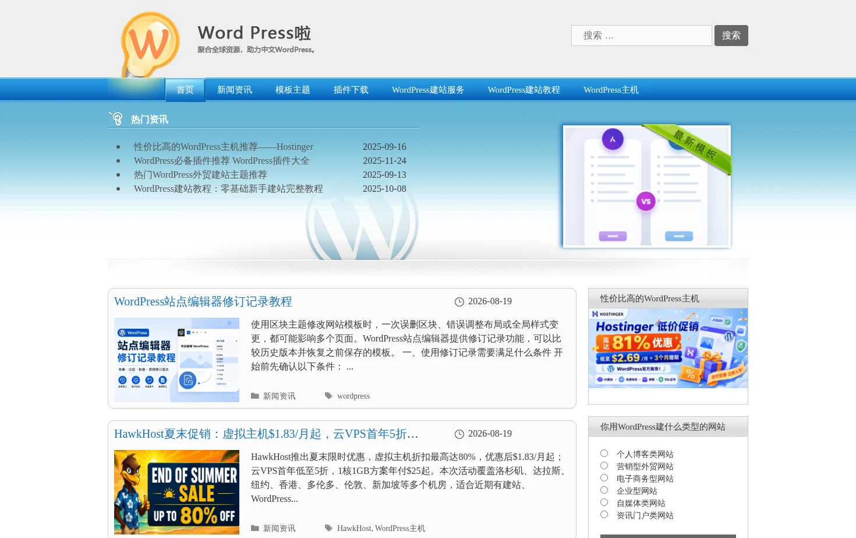
Task: Open the WordPress必备插件推荐 news link
Action: (222, 161)
